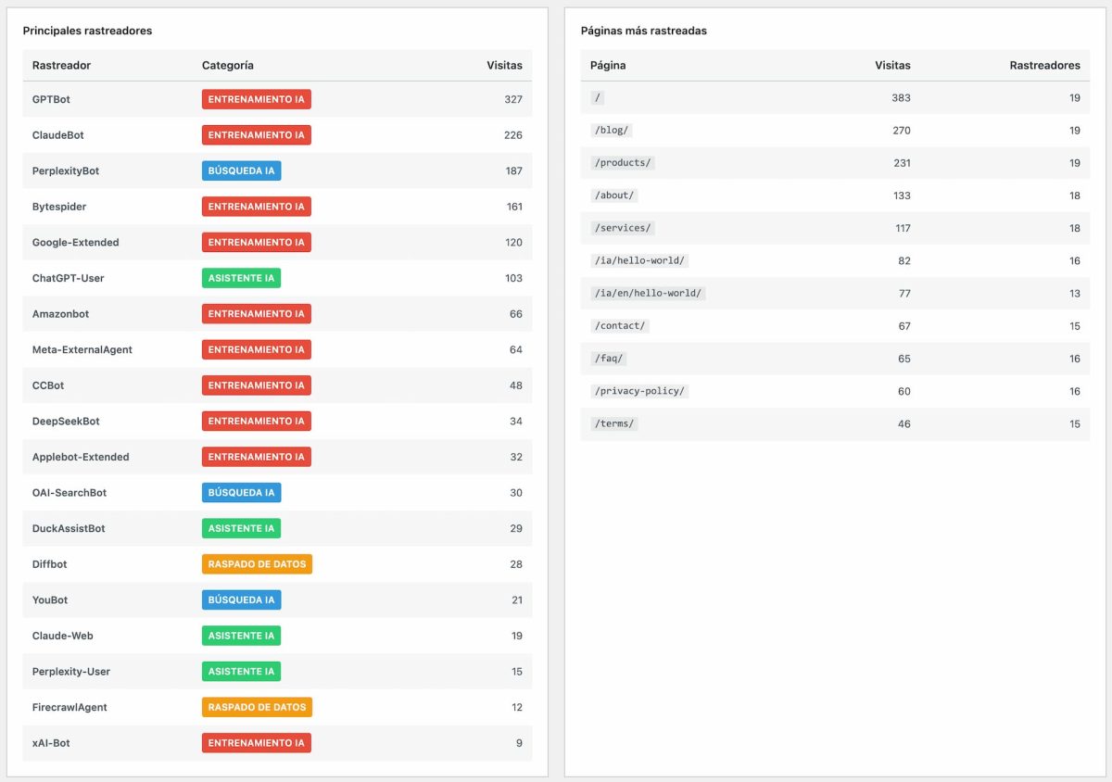Click the /products/ page path
Image resolution: width=1112 pixels, height=782 pixels.
(621, 163)
